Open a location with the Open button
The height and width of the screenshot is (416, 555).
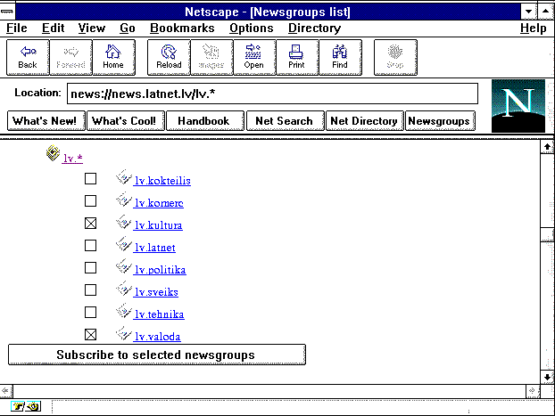[254, 58]
